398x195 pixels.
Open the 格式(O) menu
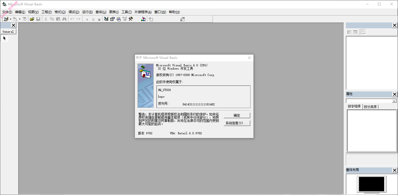pos(60,12)
